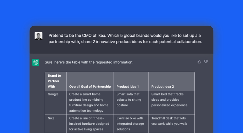Click the "Overall Goal of Partnership" column header
The height and width of the screenshot is (133, 243).
point(90,81)
